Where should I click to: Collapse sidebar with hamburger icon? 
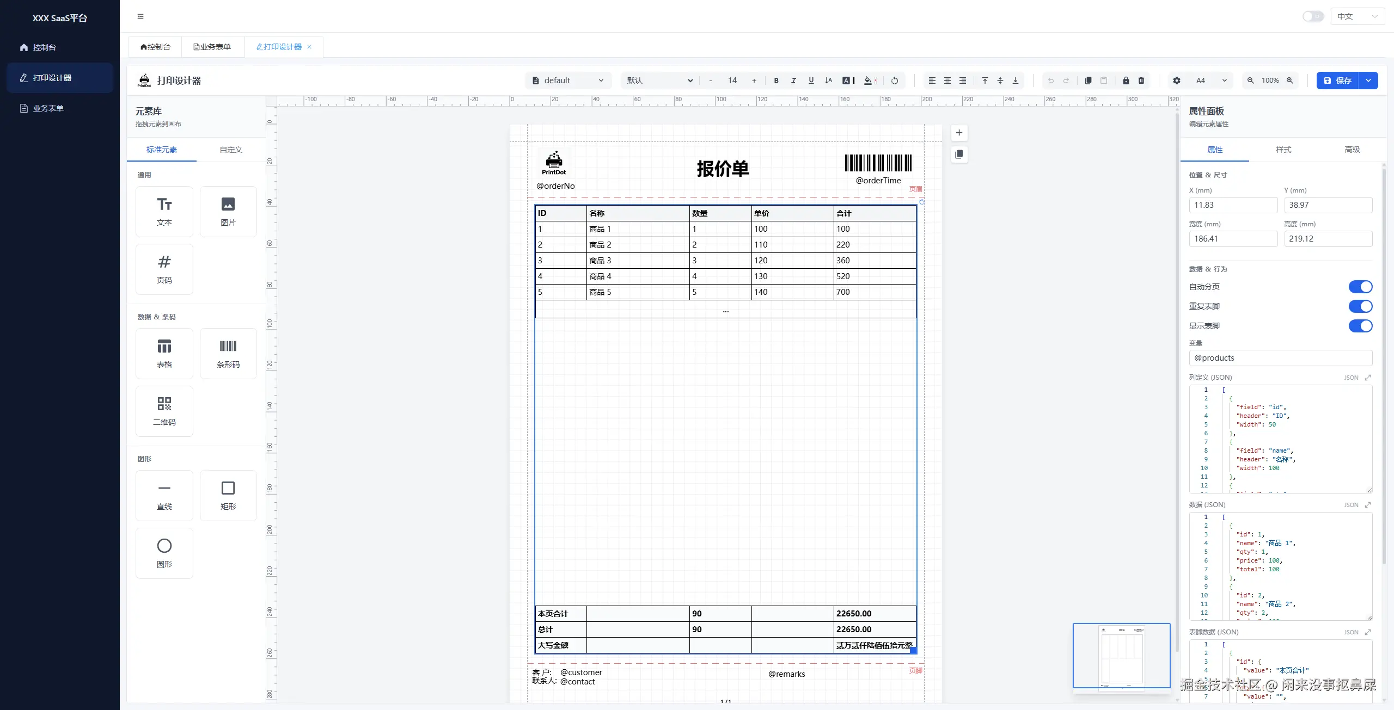140,16
